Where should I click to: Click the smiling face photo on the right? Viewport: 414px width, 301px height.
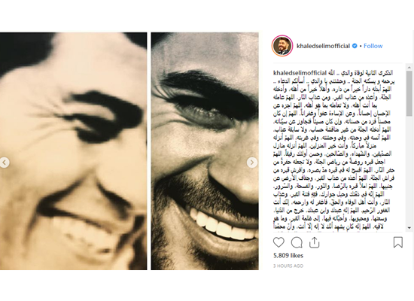pos(205,151)
